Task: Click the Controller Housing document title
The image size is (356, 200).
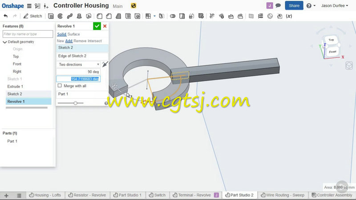Action: click(x=81, y=5)
